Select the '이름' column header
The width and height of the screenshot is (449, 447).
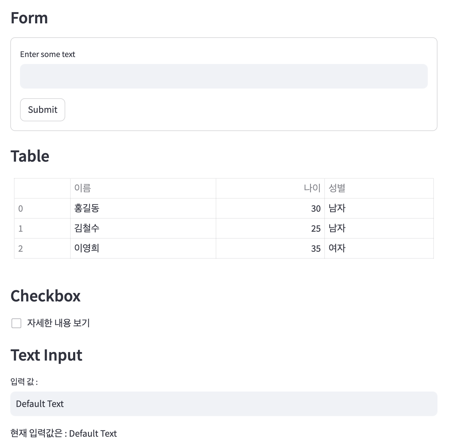click(143, 188)
